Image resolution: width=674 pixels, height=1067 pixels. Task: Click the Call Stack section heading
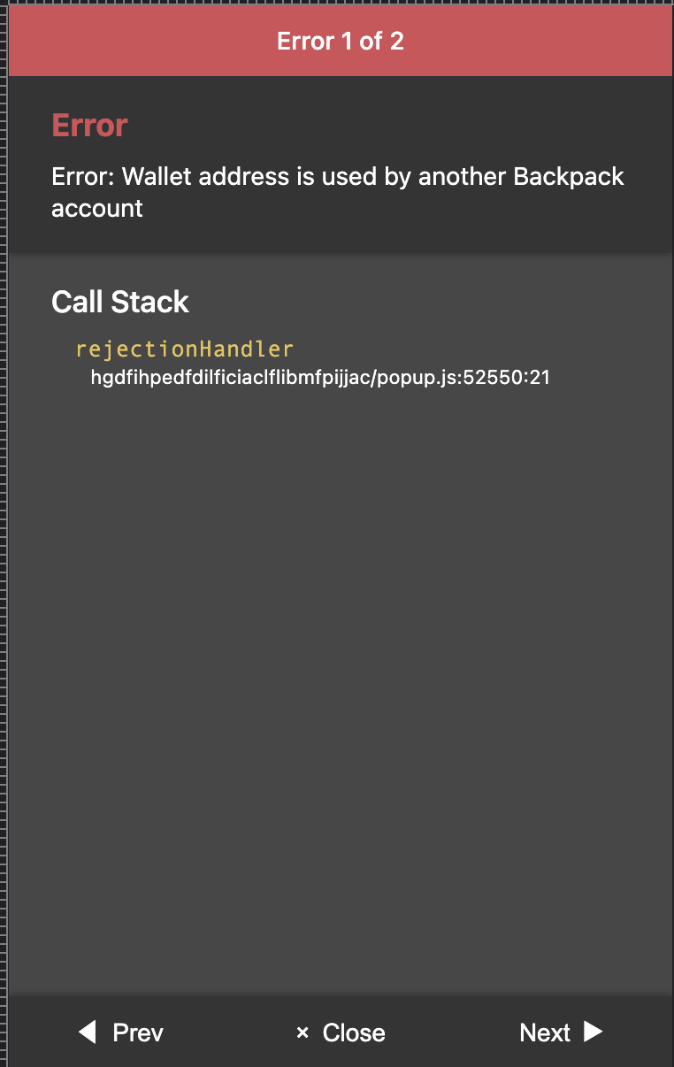click(120, 301)
